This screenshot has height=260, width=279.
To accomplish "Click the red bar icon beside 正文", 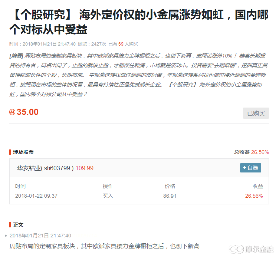I will pyautogui.click(x=10, y=225).
